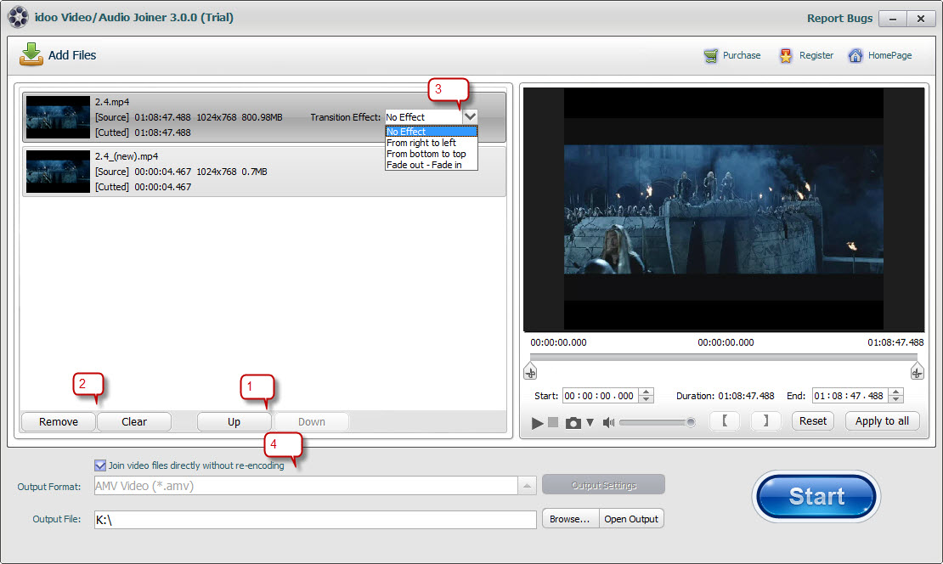
Task: Click Duration: 01:08:47.488 text
Action: pos(725,396)
